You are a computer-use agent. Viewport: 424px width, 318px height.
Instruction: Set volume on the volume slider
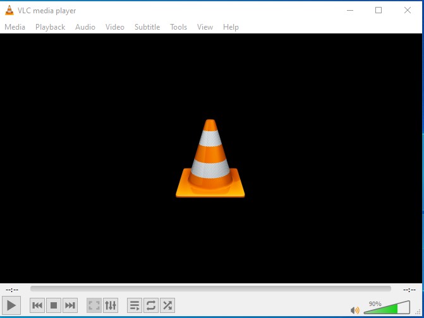pos(387,307)
